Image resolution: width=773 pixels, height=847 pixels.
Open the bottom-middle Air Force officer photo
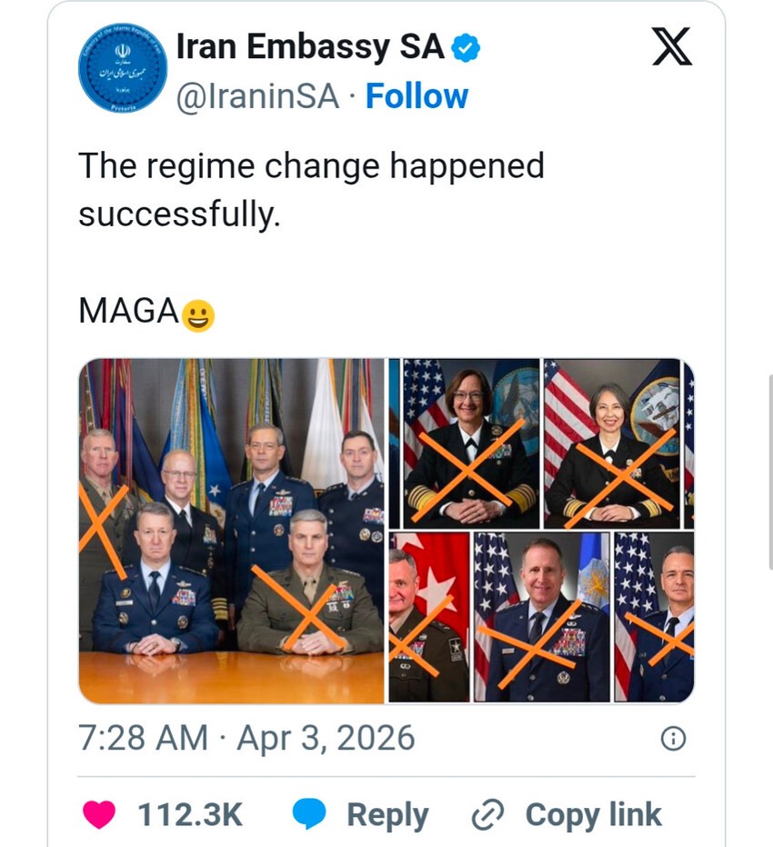tap(541, 617)
